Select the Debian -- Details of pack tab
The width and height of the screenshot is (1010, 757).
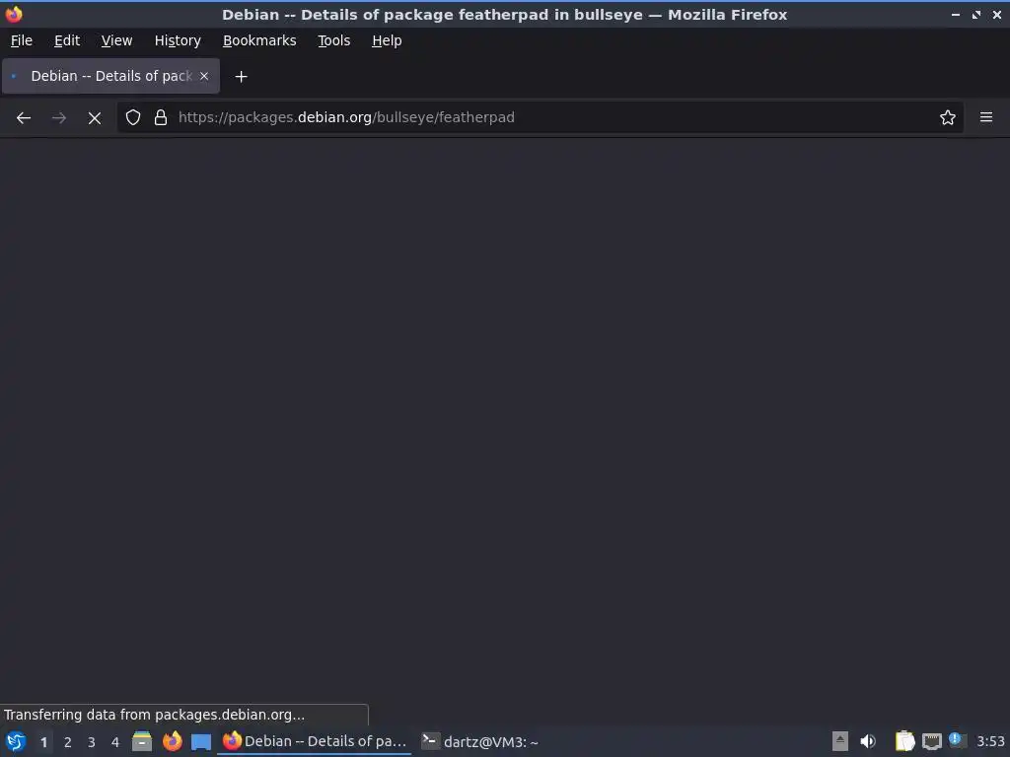point(110,76)
